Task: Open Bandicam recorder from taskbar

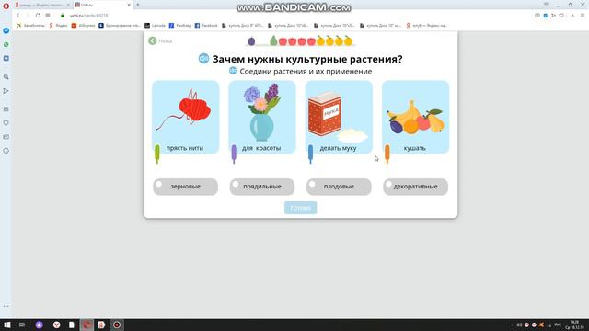Action: [117, 325]
